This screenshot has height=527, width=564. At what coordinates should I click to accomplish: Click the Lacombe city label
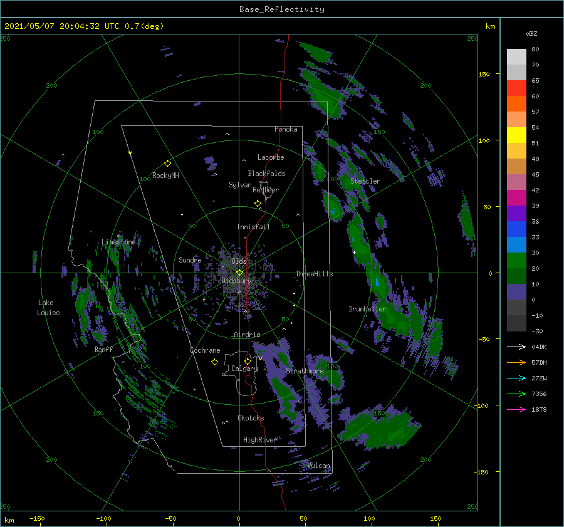click(271, 157)
